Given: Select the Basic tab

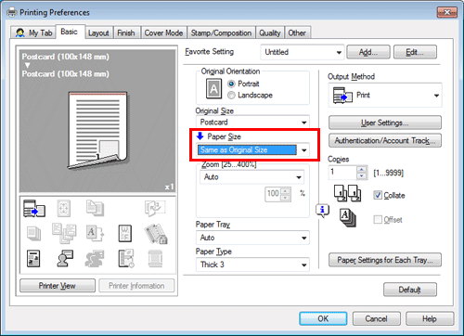Looking at the screenshot, I should (70, 32).
